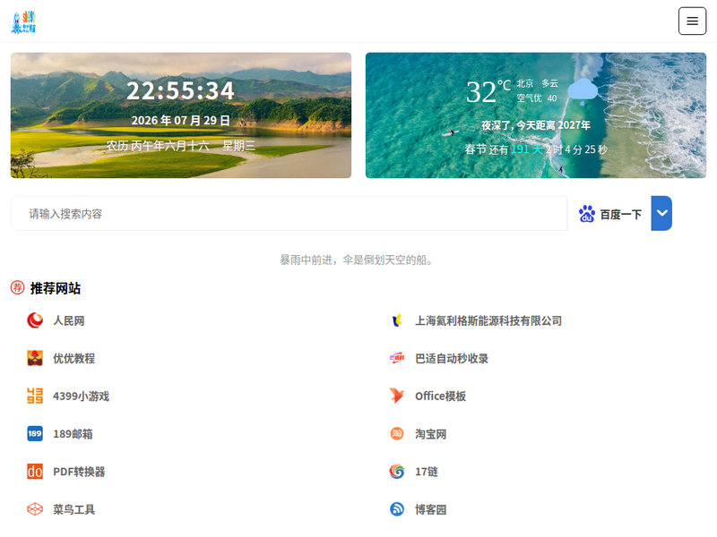The width and height of the screenshot is (717, 537).
Task: Click the 人民网 red logo icon
Action: coord(35,320)
